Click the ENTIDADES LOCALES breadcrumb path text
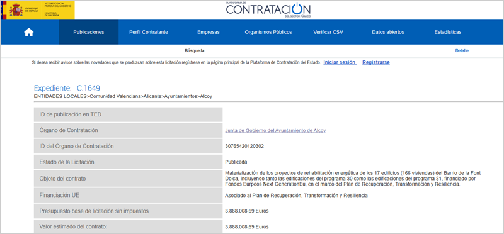 pyautogui.click(x=123, y=96)
